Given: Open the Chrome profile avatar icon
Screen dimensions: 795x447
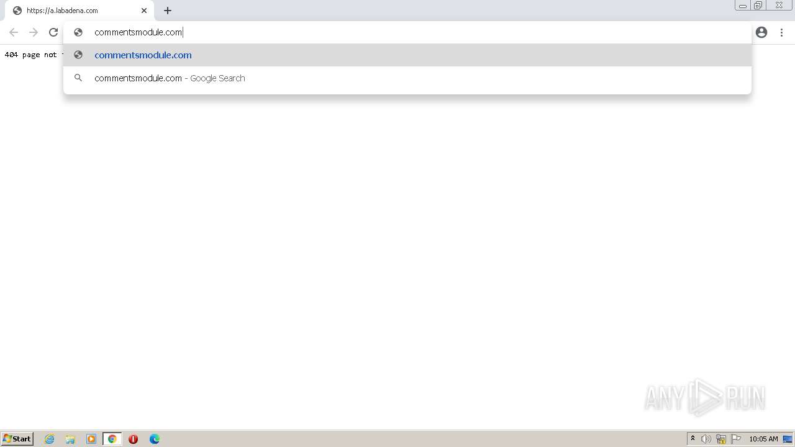Looking at the screenshot, I should 761,32.
